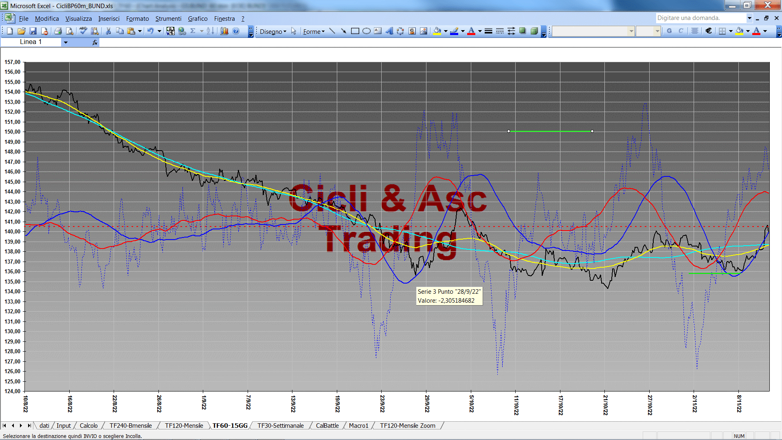The width and height of the screenshot is (782, 440).
Task: Select the Rectangle drawing tool
Action: 355,31
